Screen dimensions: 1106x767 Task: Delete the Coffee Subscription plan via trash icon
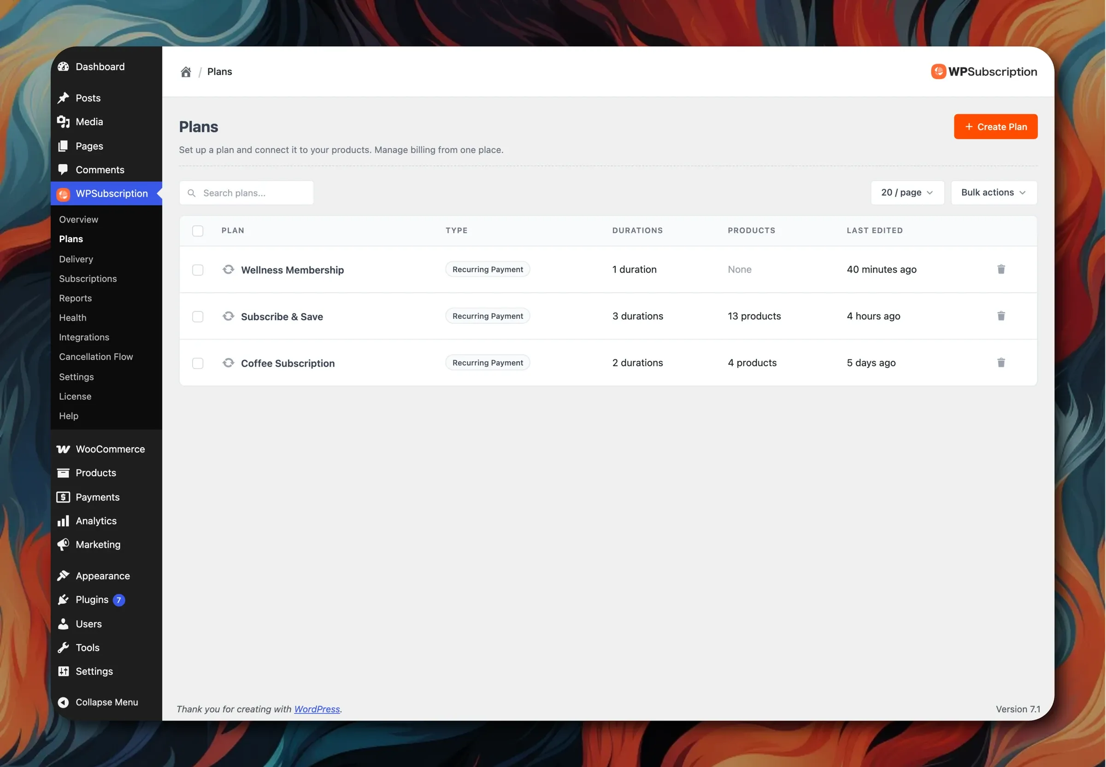click(1001, 363)
